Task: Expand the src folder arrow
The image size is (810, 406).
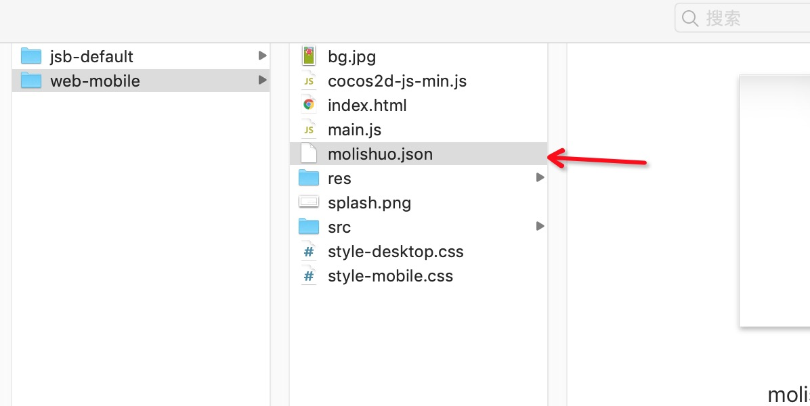Action: coord(540,226)
